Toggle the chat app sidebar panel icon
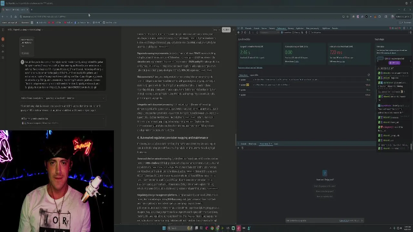Image resolution: width=413 pixels, height=232 pixels. [3, 30]
